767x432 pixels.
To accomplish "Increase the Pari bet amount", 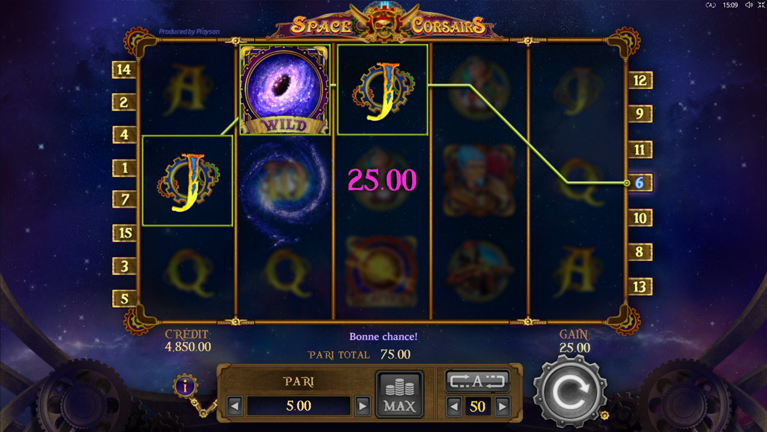I will point(362,406).
